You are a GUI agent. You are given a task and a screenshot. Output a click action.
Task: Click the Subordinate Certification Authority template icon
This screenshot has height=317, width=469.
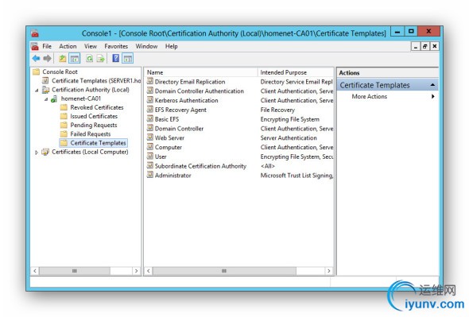tap(150, 166)
